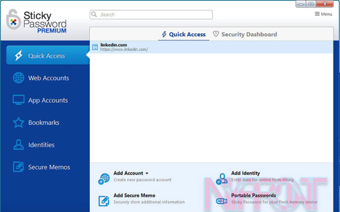Switch to the Security Dashboard tab

(x=245, y=34)
